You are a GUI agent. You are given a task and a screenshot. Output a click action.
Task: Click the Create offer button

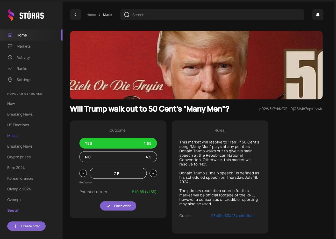26,226
